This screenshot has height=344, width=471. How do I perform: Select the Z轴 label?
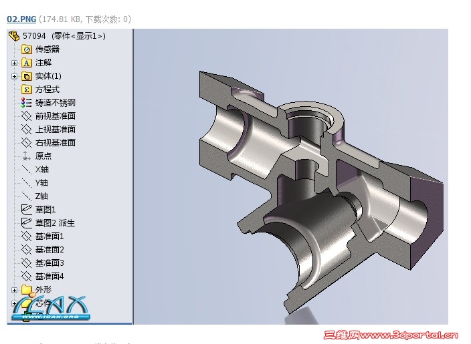point(41,196)
